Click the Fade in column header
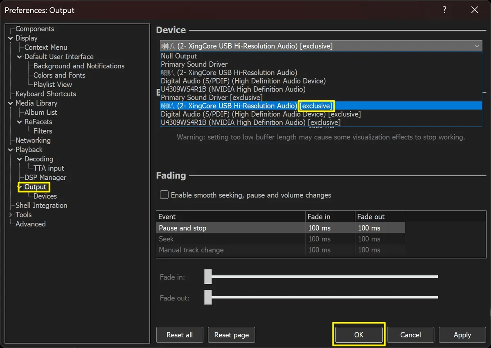 [330, 217]
